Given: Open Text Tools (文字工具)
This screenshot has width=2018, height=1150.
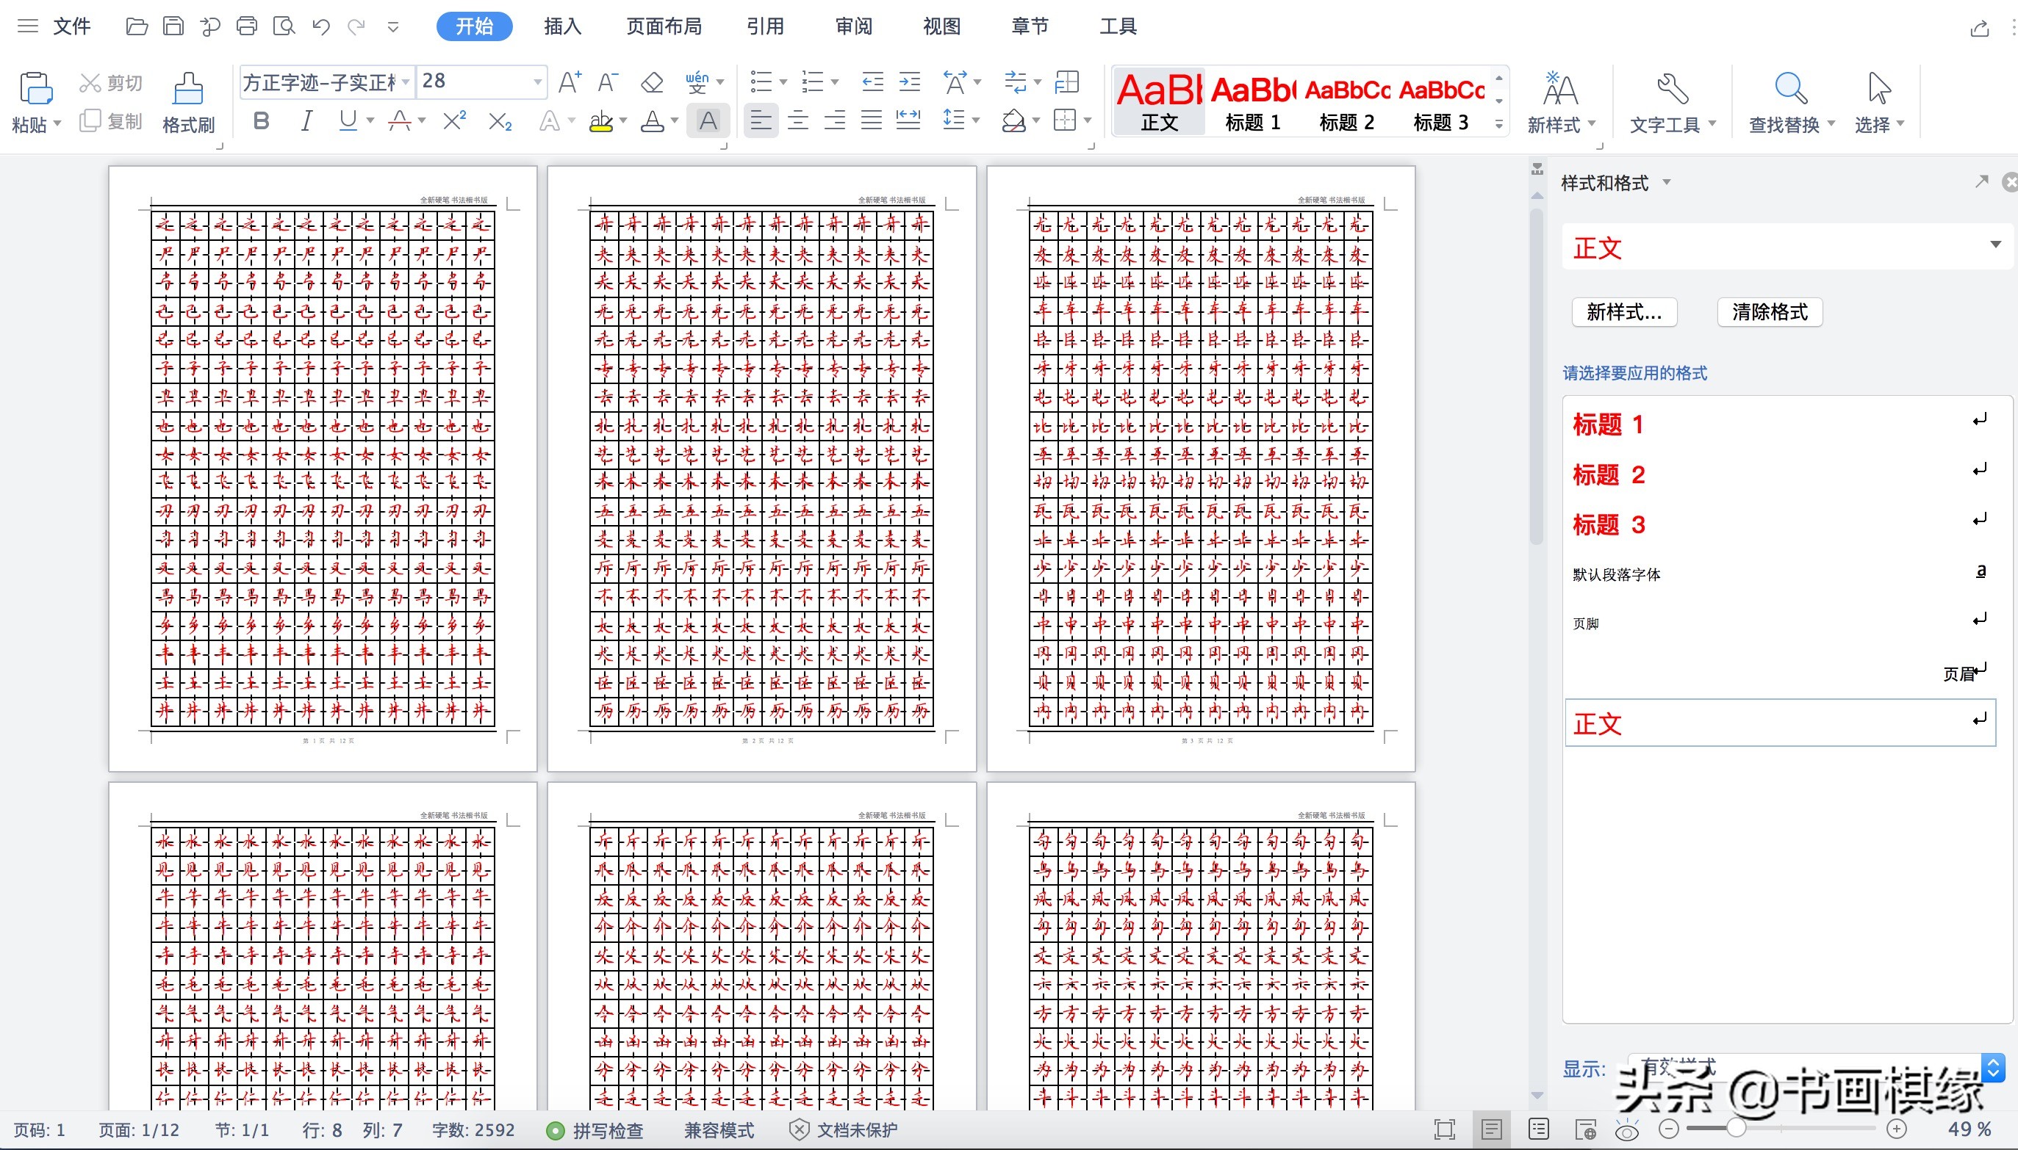Looking at the screenshot, I should [1673, 103].
